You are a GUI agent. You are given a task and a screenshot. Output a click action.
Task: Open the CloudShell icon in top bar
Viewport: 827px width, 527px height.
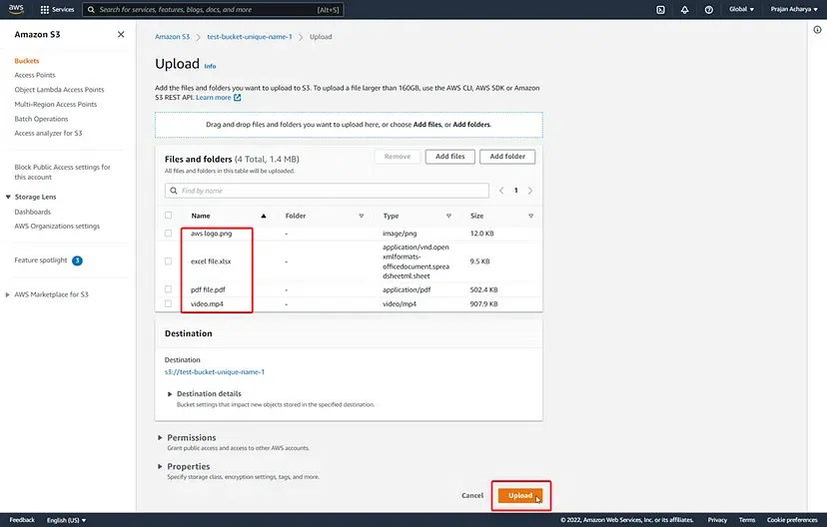[660, 10]
